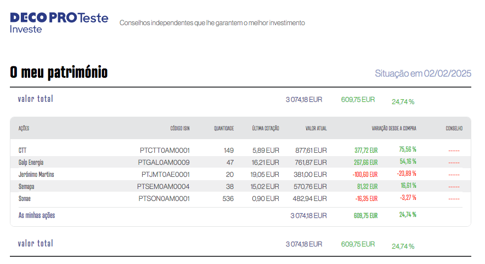Click the DECO PROTeste Investe logo
The image size is (485, 264).
[59, 22]
